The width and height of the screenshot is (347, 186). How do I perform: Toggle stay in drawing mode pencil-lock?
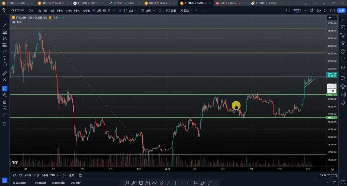coord(5,95)
